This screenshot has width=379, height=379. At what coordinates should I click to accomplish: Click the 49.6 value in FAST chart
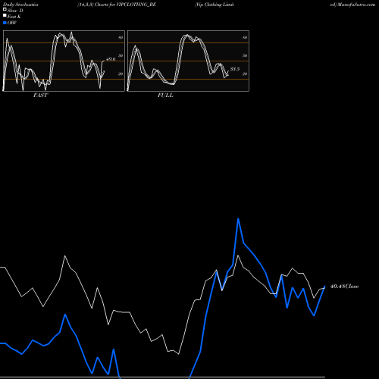click(x=111, y=59)
